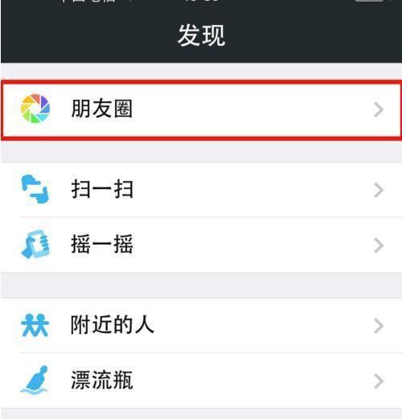Tap the 摇一摇 shaking phone icon
The width and height of the screenshot is (402, 419).
35,244
